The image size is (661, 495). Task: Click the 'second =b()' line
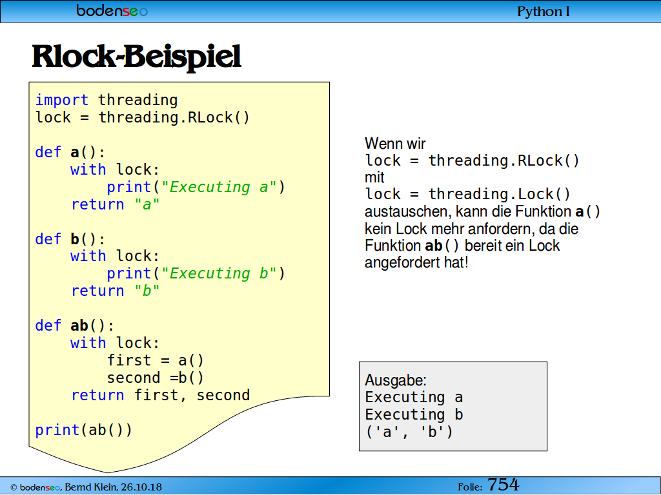coord(155,378)
